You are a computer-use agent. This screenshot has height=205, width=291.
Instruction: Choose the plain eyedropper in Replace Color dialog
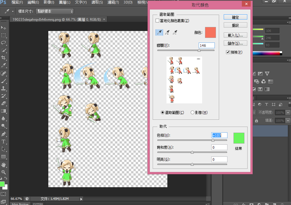159,32
